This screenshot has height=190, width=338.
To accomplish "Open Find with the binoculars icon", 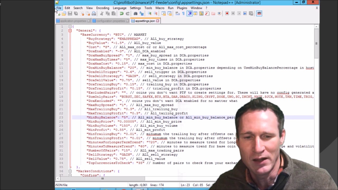I will point(135,13).
